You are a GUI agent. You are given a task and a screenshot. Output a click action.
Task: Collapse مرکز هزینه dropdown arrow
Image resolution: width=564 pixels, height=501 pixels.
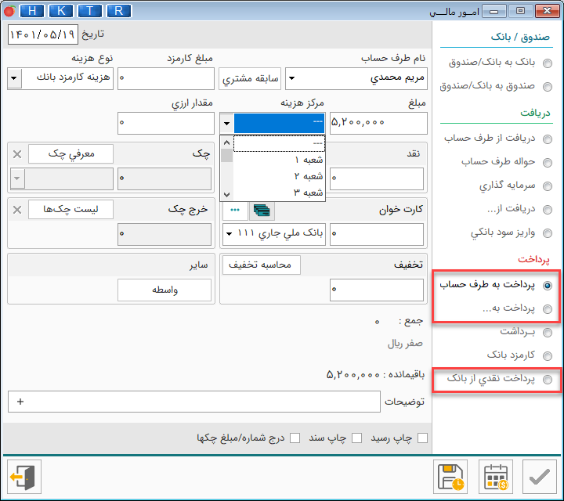click(226, 123)
